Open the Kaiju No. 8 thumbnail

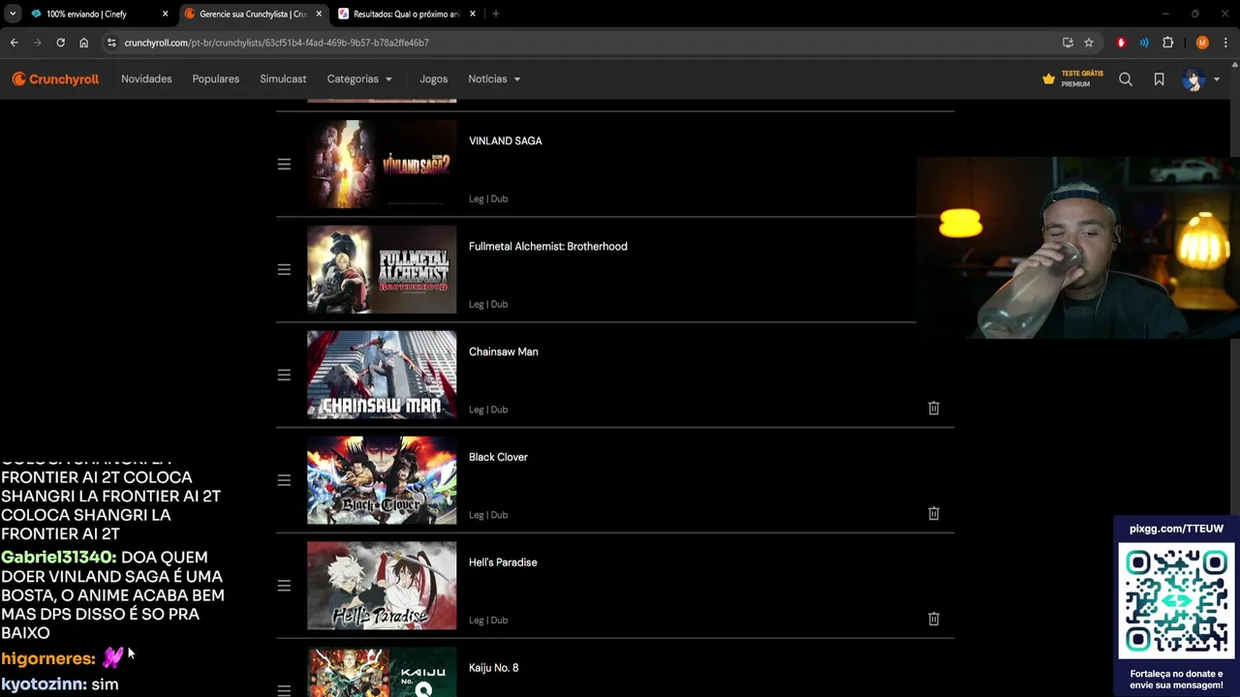pyautogui.click(x=382, y=672)
